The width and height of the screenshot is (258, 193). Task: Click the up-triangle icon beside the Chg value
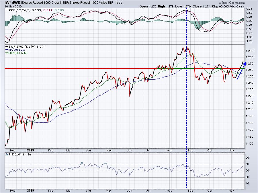(x=243, y=7)
